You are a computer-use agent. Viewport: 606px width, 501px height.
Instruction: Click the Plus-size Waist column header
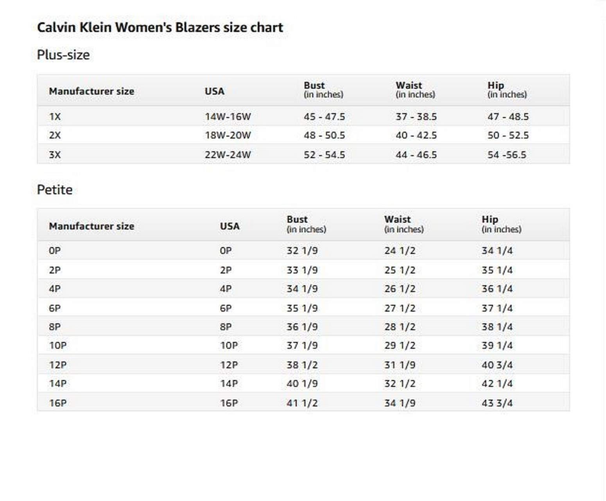(x=415, y=90)
